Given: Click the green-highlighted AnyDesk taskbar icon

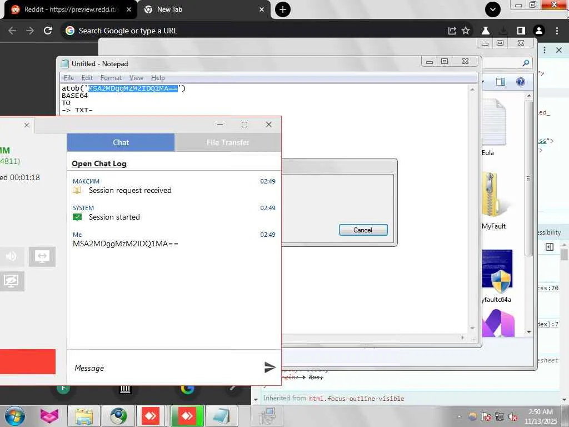Looking at the screenshot, I should tap(187, 416).
